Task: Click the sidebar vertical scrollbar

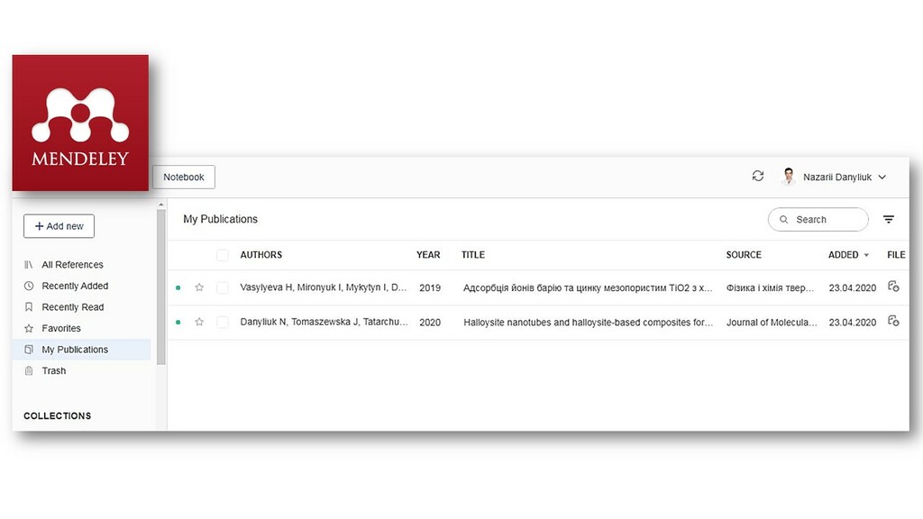Action: [160, 287]
